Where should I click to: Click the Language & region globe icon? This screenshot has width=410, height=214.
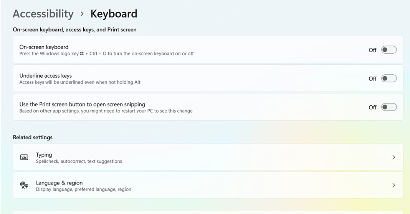click(24, 186)
